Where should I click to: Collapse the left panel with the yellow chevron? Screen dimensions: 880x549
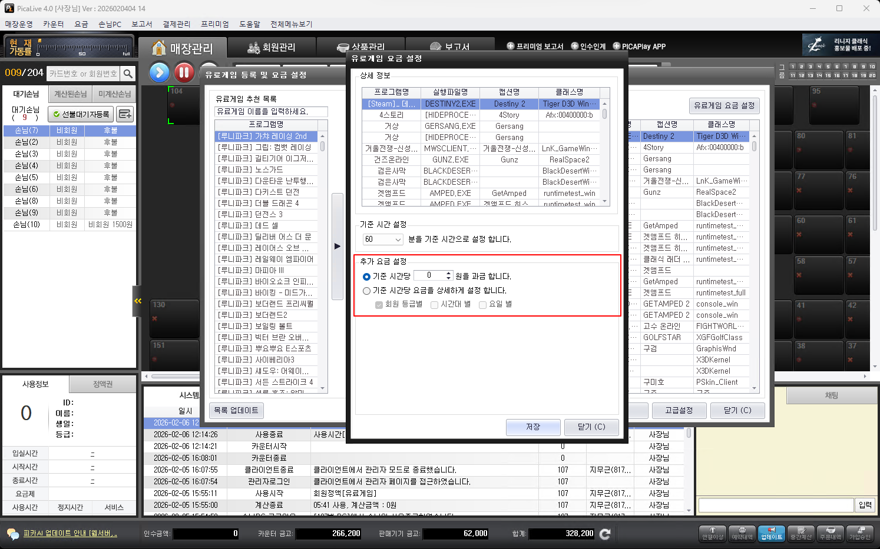137,301
